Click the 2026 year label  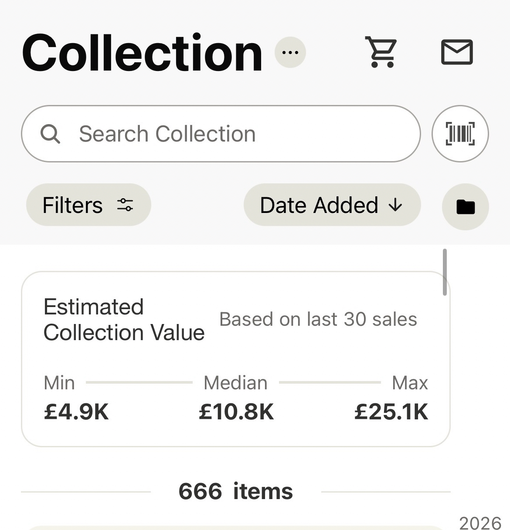tap(480, 523)
